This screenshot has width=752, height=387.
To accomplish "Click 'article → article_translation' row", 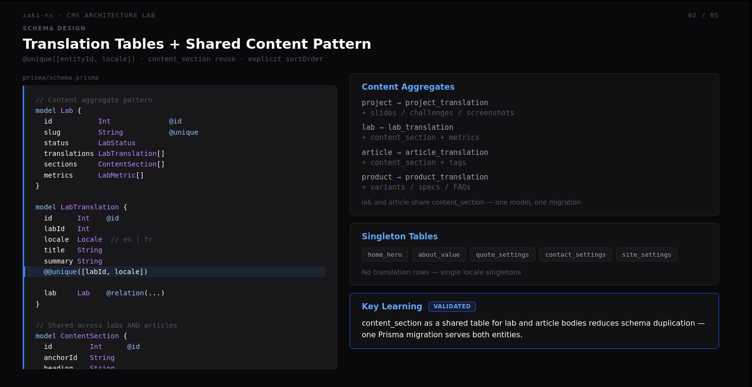I will [425, 152].
